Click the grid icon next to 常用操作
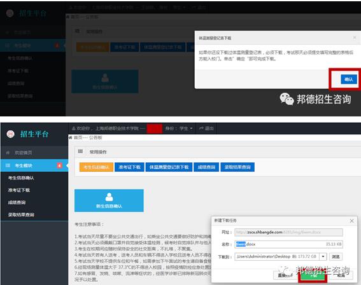The width and height of the screenshot is (361, 285). tap(80, 151)
